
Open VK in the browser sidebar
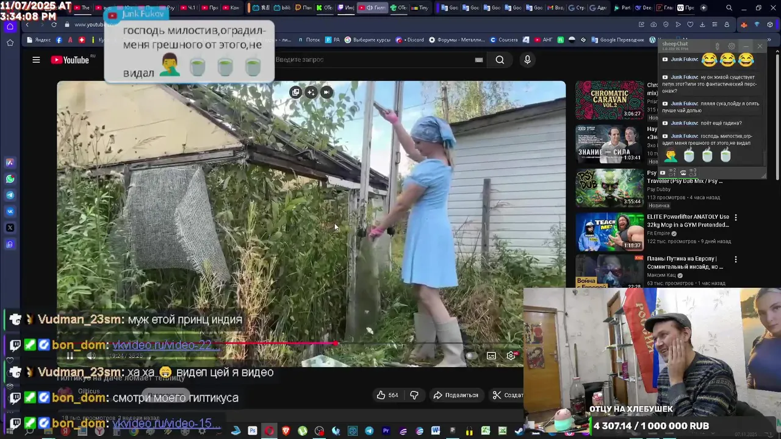click(10, 212)
